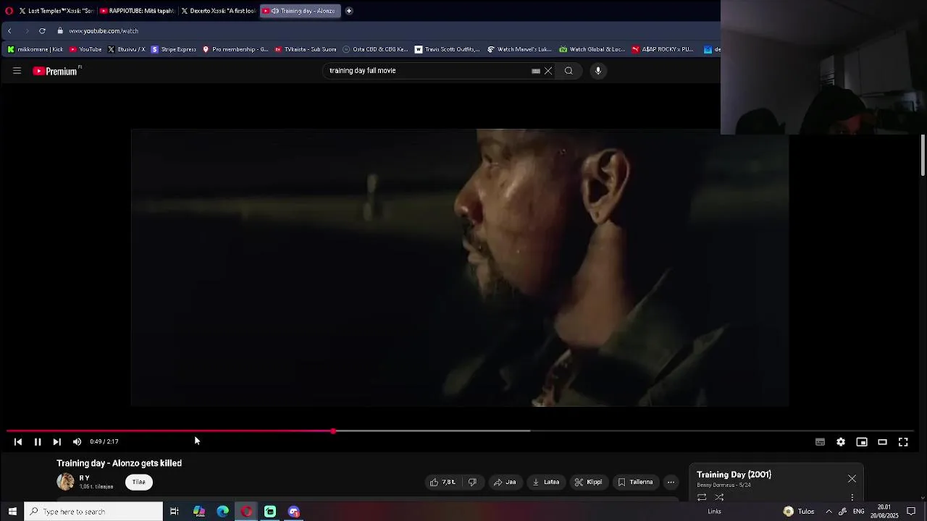Switch to Dexerto X tab
927x521 pixels.
(x=218, y=11)
